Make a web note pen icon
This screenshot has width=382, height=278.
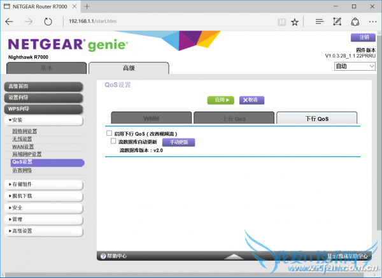pos(337,22)
